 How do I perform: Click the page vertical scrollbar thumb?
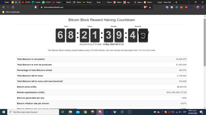205,42
